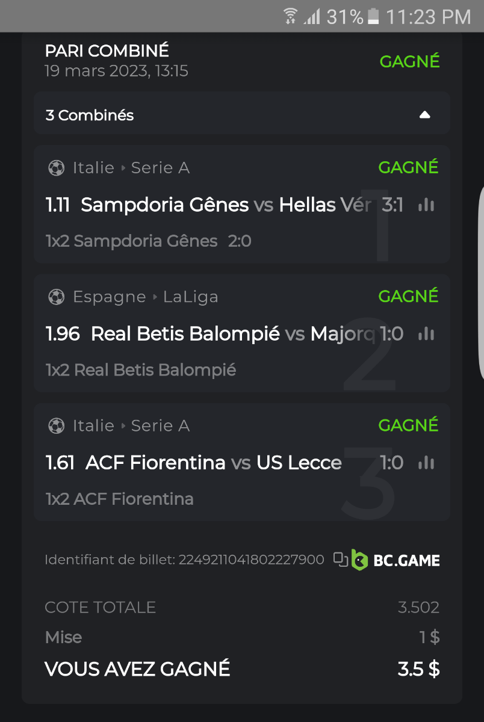Open stats icon for ACF Fiorentina match
This screenshot has width=484, height=722.
click(426, 463)
